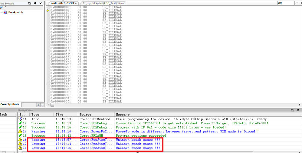Sort messages by Message column header
This screenshot has width=302, height=153.
click(208, 115)
